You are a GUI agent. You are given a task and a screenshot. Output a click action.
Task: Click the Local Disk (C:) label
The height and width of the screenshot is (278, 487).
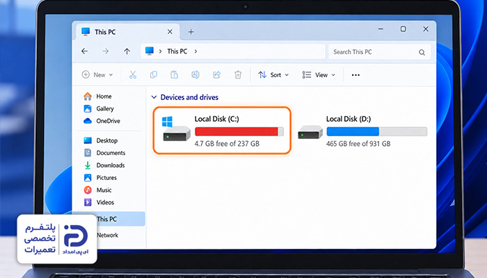click(x=217, y=119)
